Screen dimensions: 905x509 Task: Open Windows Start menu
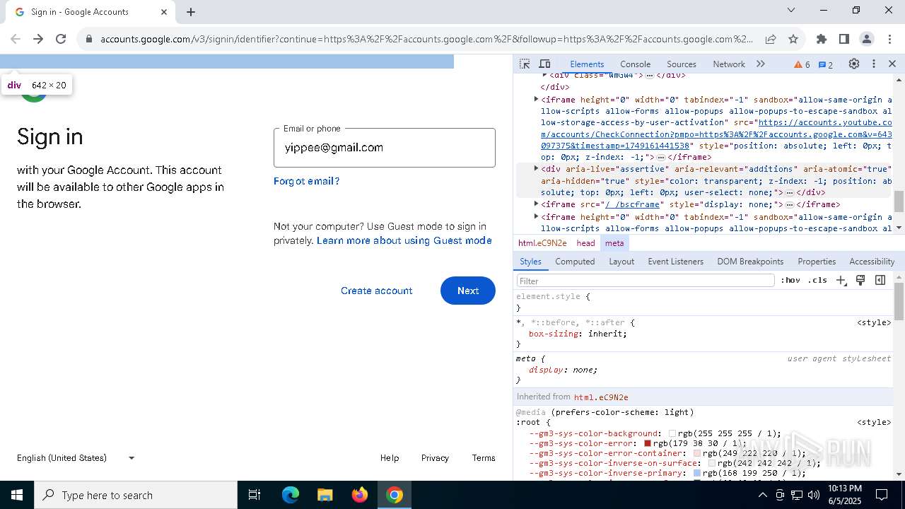coord(17,495)
